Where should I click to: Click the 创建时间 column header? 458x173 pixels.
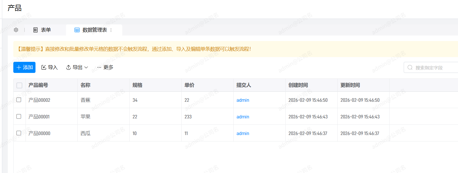pos(298,85)
